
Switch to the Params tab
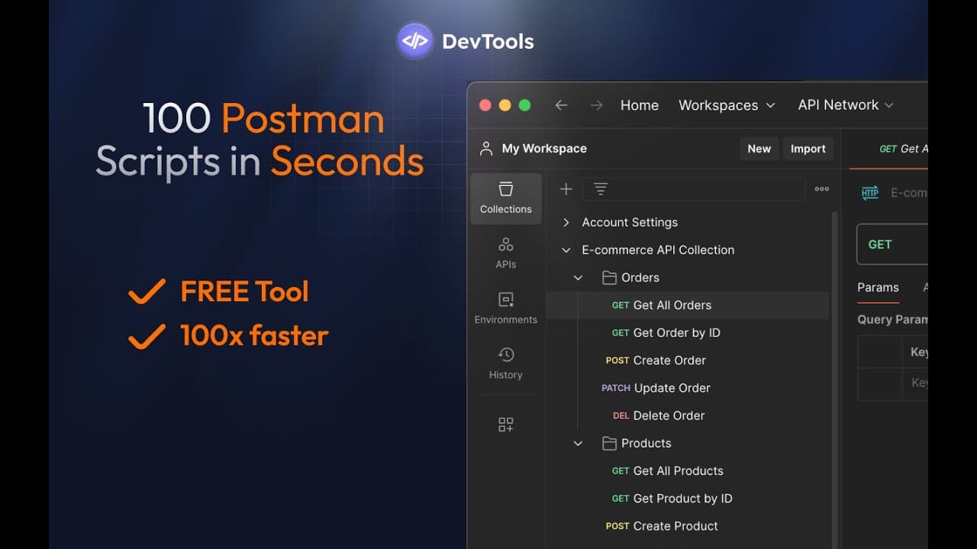[x=878, y=287]
